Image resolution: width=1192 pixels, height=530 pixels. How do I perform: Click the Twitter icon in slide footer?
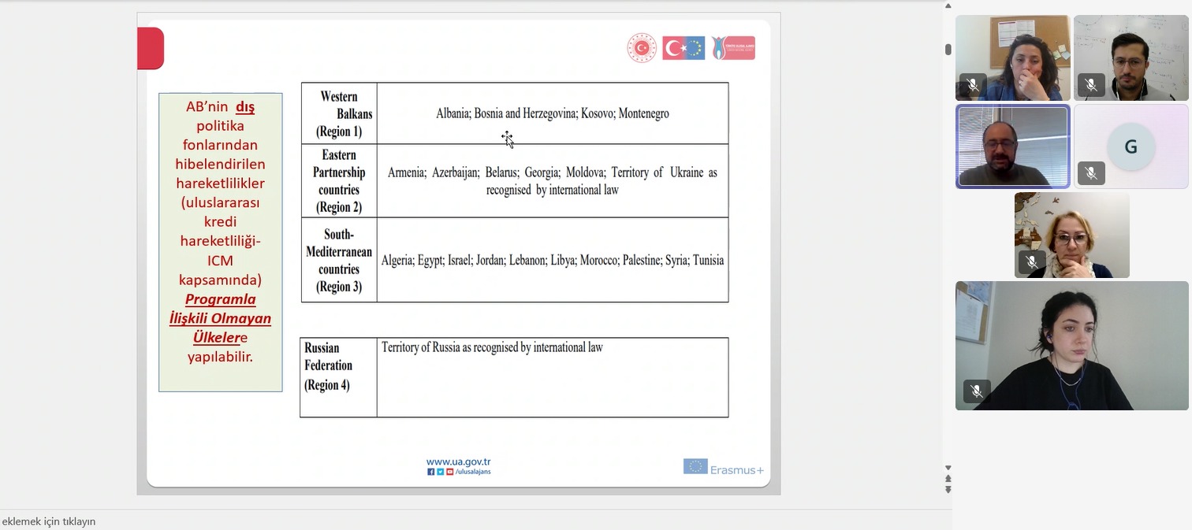coord(441,472)
